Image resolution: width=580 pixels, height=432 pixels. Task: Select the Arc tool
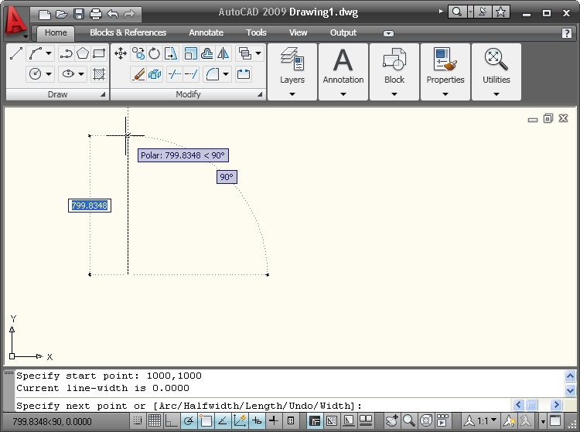click(36, 53)
